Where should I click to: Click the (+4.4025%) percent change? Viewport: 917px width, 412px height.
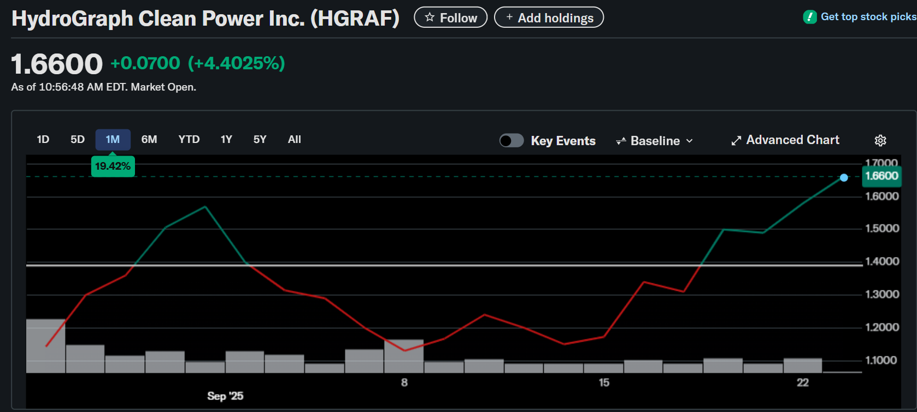click(x=236, y=63)
